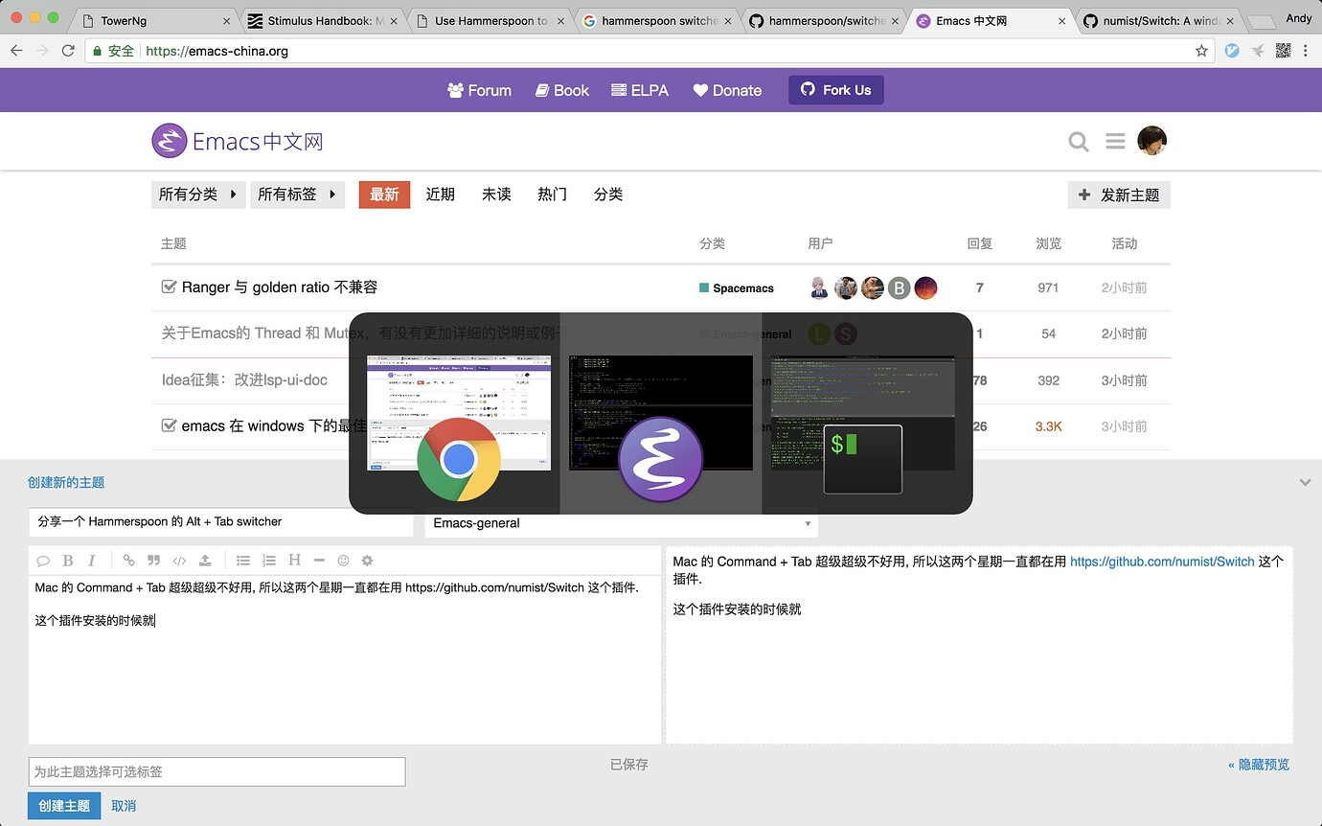Image resolution: width=1322 pixels, height=826 pixels.
Task: Open topic Idea征集：改进lsp-ui-doc
Action: point(244,379)
